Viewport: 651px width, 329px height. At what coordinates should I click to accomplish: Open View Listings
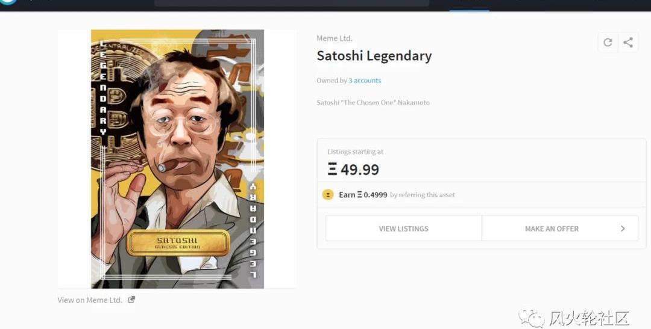(403, 229)
